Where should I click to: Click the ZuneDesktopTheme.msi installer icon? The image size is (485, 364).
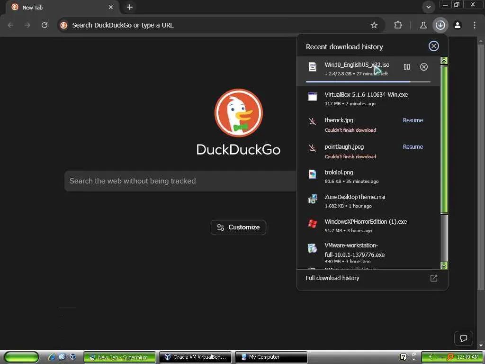point(313,199)
